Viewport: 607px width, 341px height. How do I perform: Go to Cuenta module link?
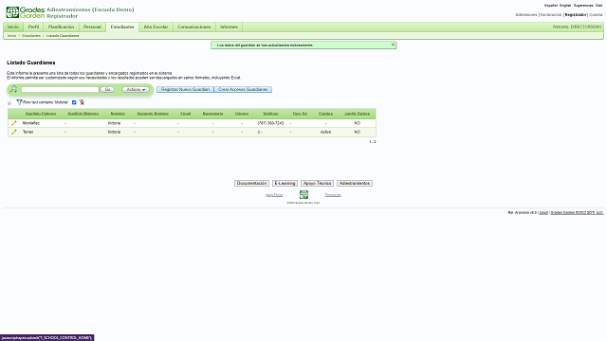[x=596, y=15]
